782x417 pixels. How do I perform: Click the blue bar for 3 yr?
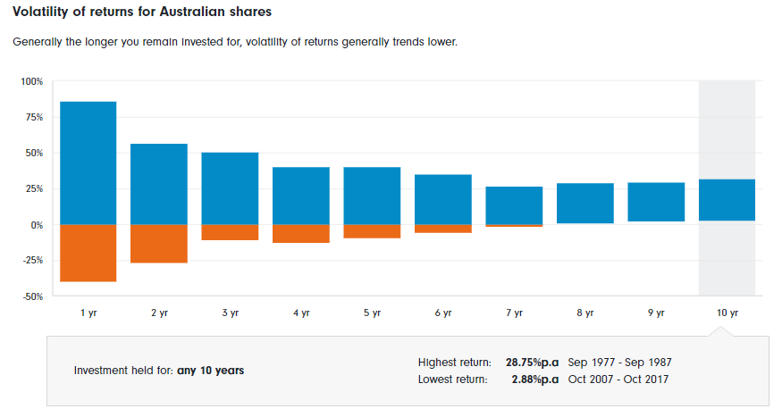coord(230,188)
